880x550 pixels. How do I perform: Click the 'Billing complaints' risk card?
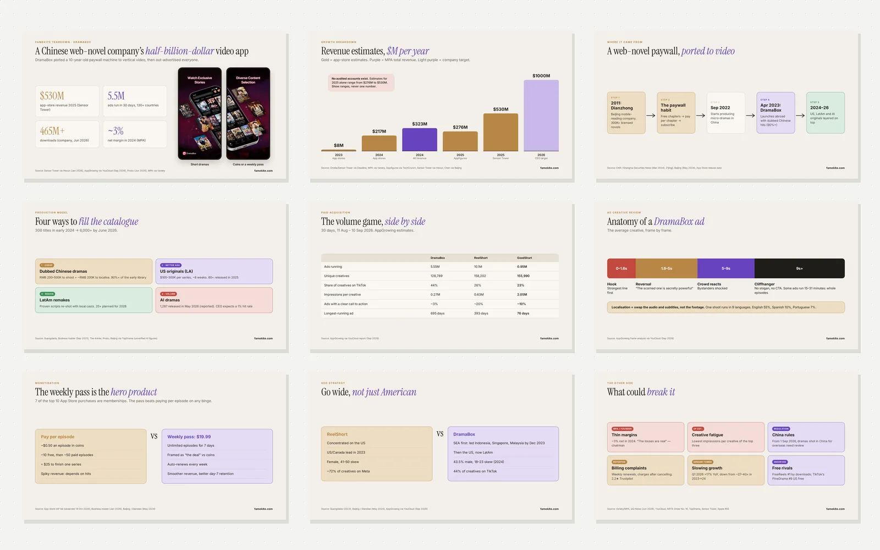pos(646,470)
